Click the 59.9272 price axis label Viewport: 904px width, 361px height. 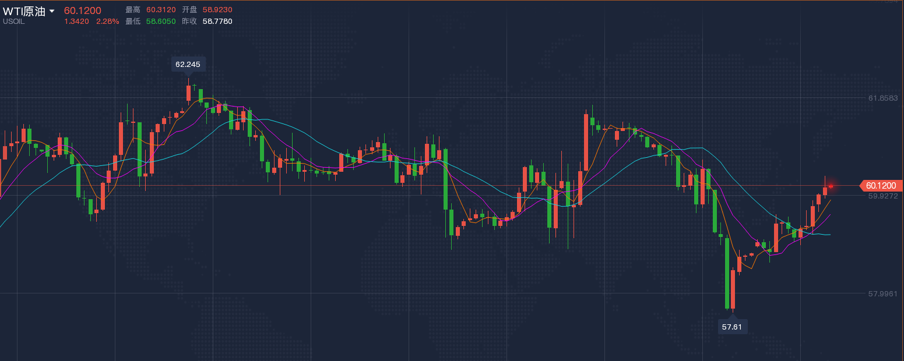(883, 196)
